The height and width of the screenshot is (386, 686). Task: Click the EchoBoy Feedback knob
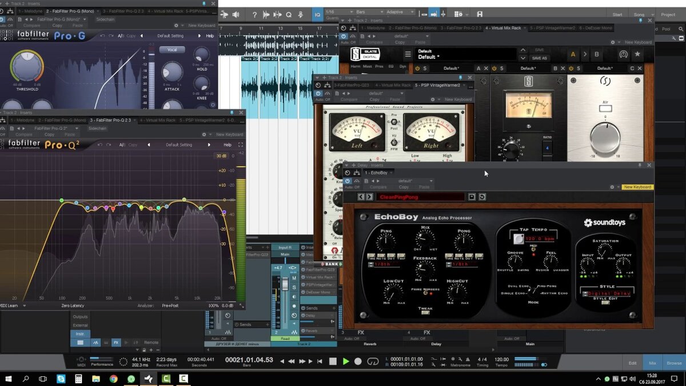coord(425,270)
